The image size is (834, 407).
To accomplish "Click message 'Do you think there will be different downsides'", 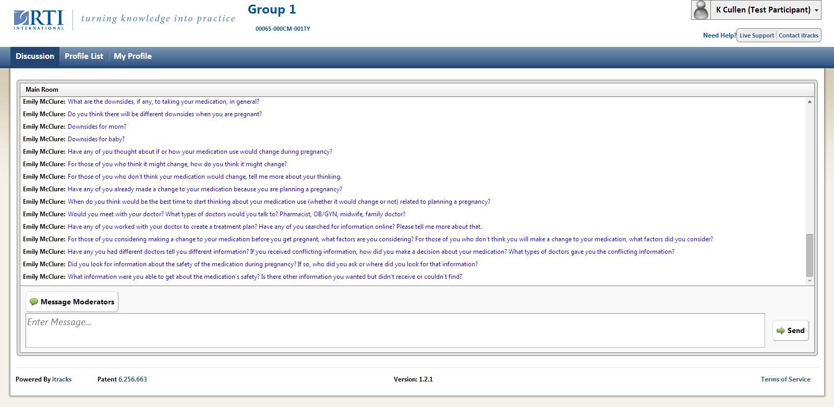I will 165,114.
